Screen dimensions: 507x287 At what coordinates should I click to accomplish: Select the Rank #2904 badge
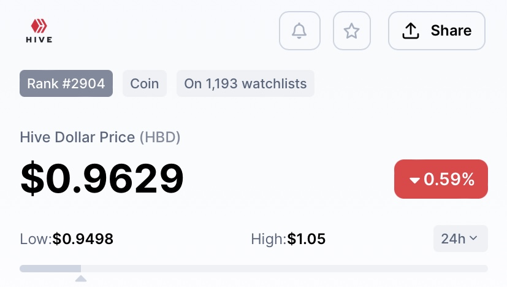tap(66, 83)
